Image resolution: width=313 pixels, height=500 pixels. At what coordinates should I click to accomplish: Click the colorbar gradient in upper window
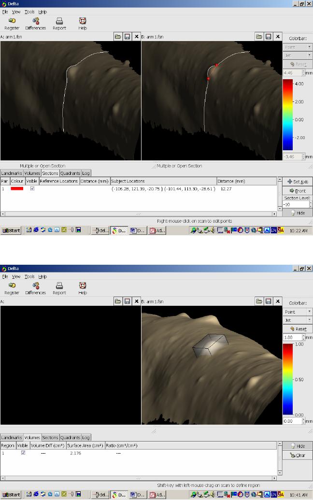[287, 114]
